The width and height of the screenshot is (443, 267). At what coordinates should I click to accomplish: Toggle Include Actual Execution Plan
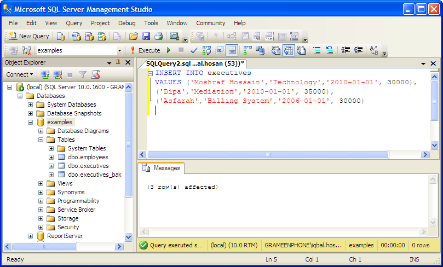coord(248,50)
